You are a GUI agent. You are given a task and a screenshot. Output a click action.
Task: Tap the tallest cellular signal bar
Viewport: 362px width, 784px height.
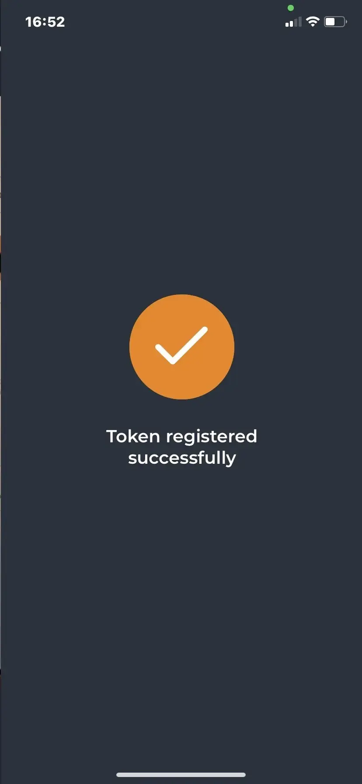[300, 22]
